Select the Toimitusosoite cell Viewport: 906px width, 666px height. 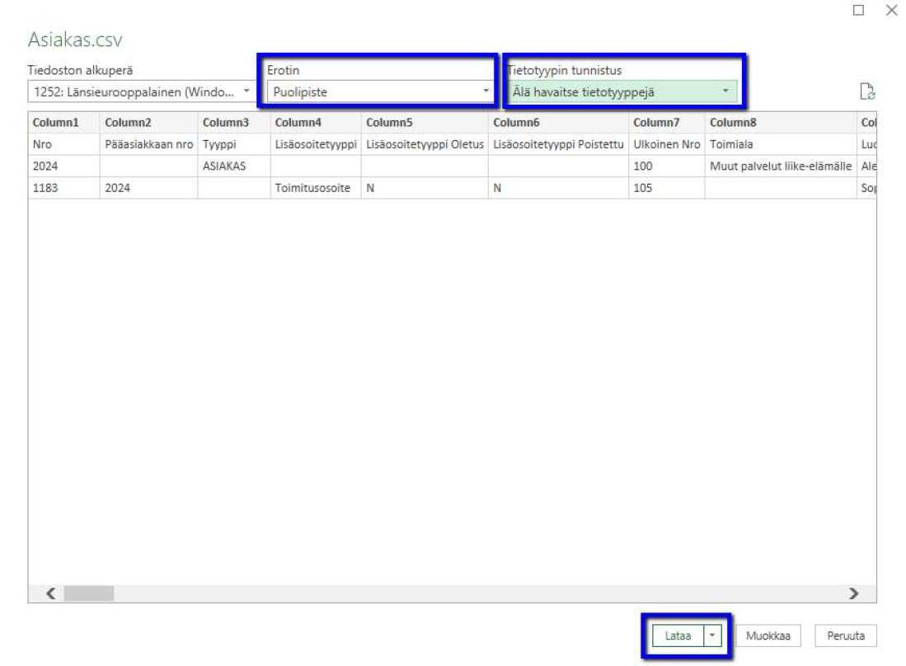[312, 188]
